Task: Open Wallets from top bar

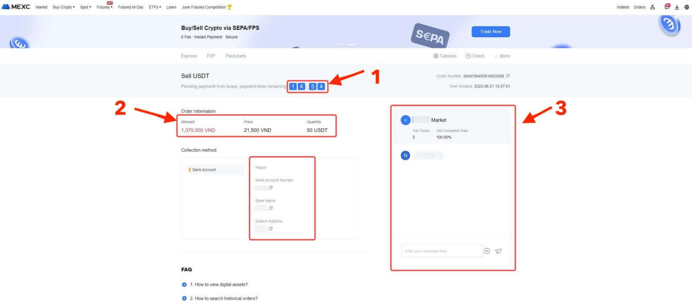Action: coord(623,7)
